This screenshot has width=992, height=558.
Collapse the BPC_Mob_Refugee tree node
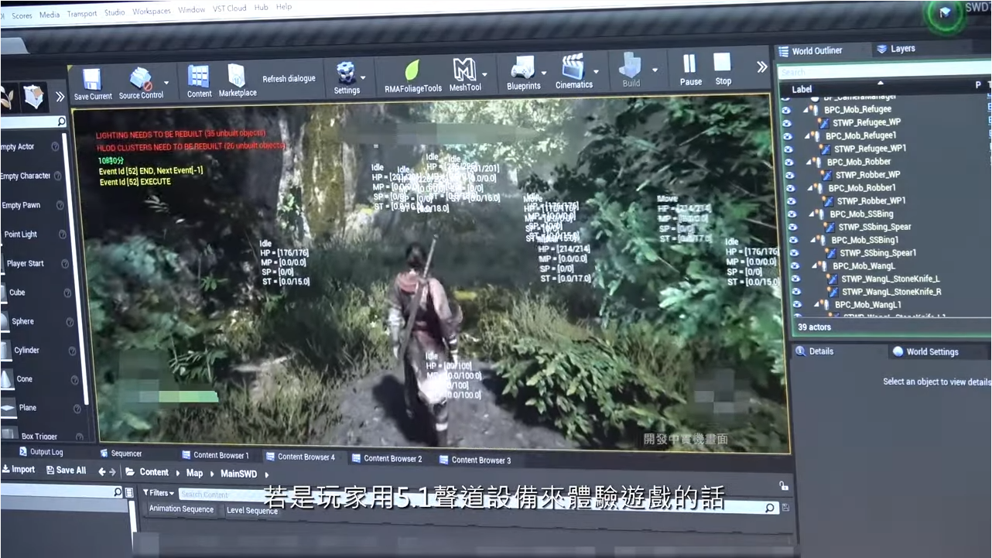805,110
